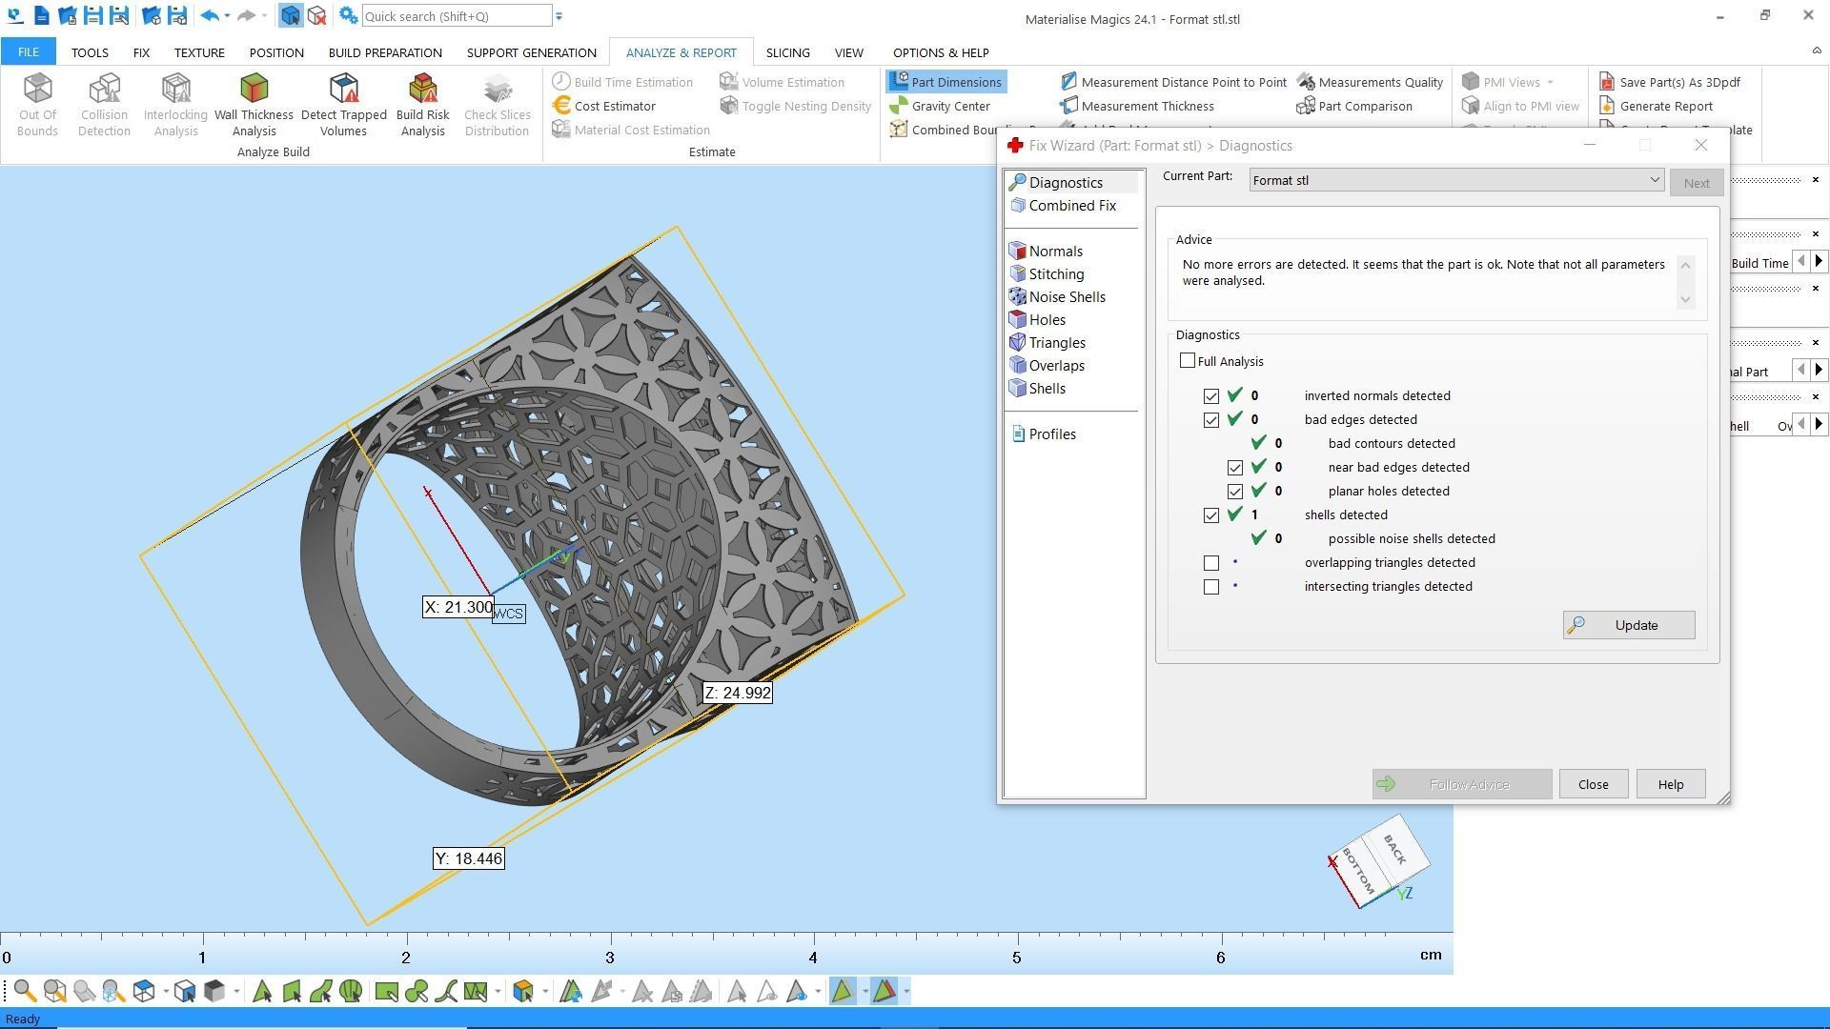
Task: Click in Quick search field
Action: tap(456, 16)
